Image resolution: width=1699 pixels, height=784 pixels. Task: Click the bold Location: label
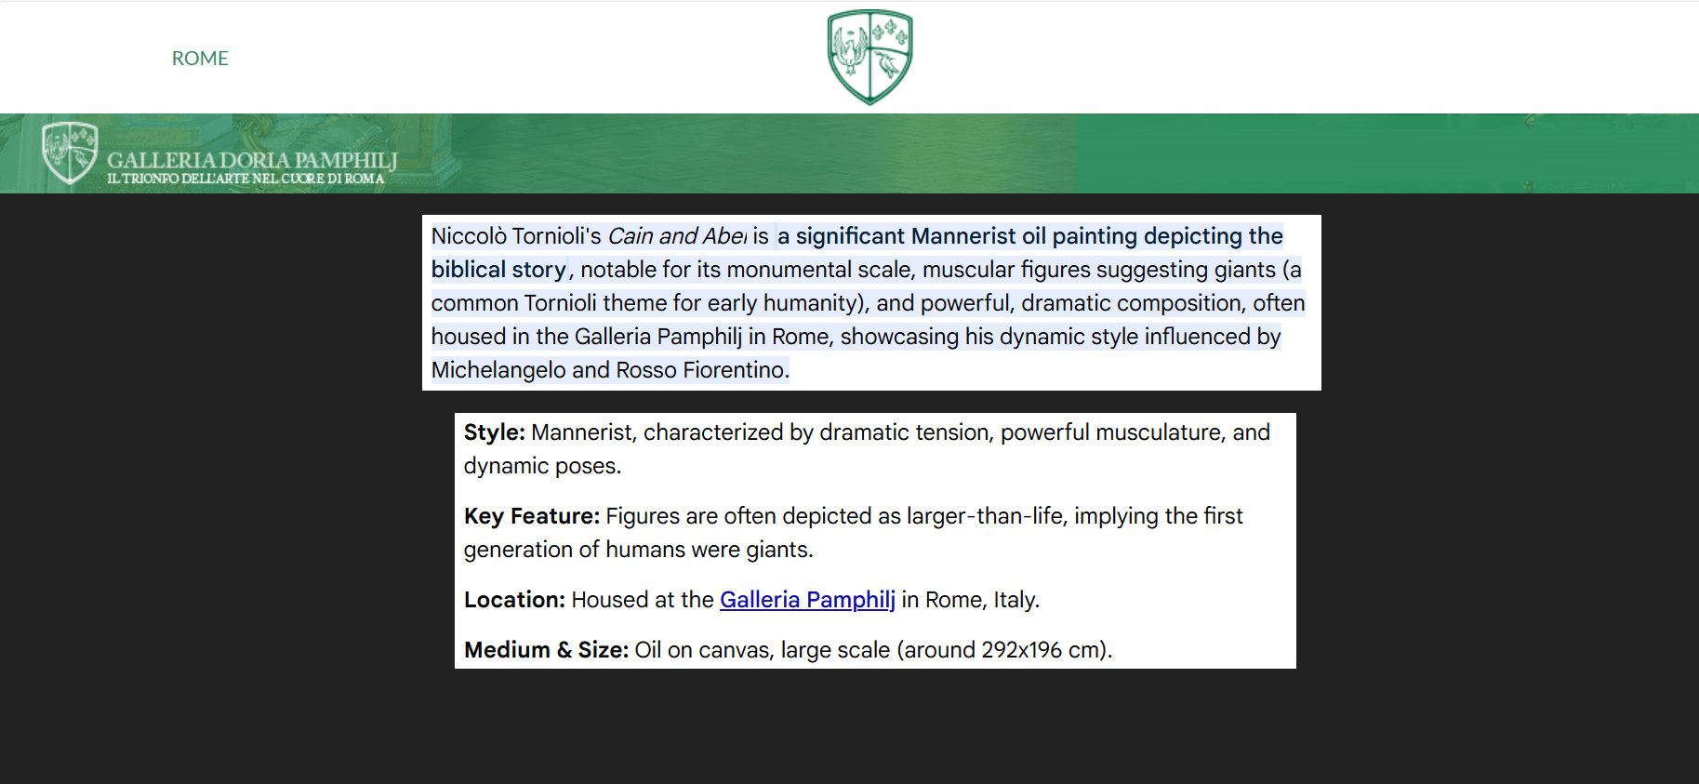click(514, 600)
